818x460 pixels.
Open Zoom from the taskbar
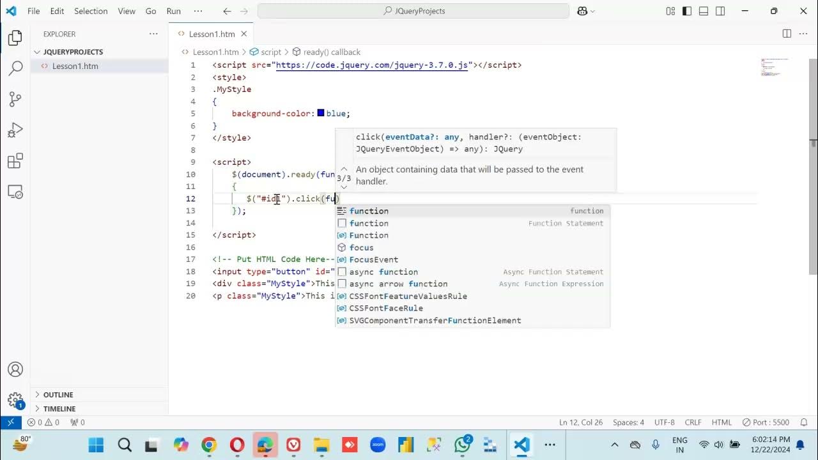click(378, 445)
